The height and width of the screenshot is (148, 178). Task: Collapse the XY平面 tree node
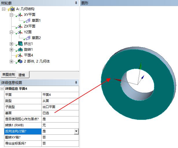click(12, 15)
